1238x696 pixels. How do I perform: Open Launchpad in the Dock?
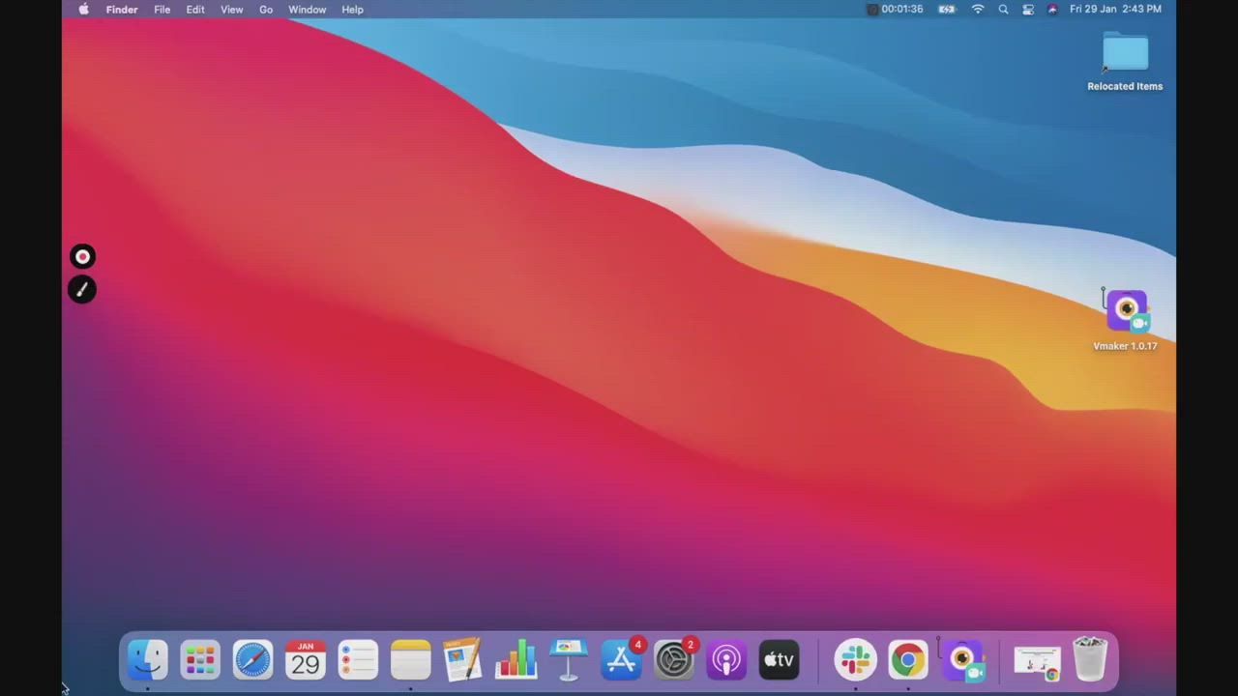point(200,660)
